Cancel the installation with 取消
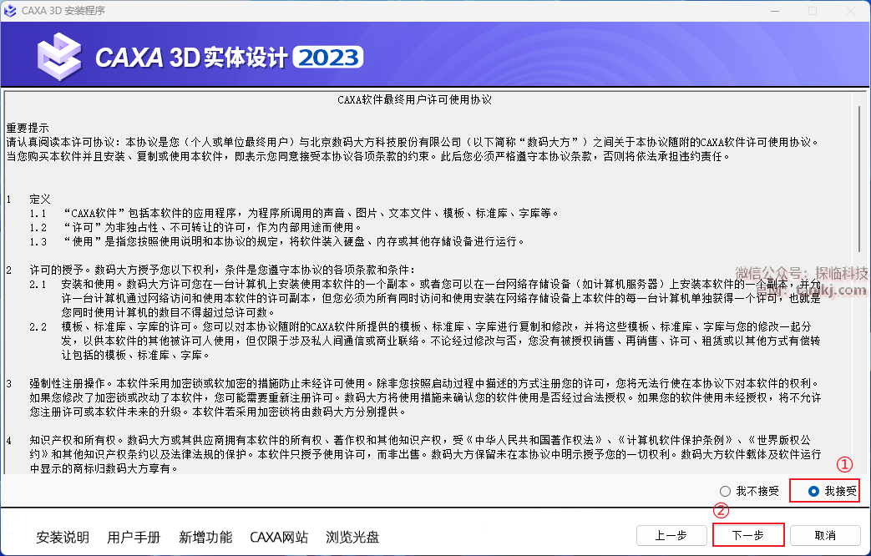Image resolution: width=871 pixels, height=556 pixels. point(825,535)
